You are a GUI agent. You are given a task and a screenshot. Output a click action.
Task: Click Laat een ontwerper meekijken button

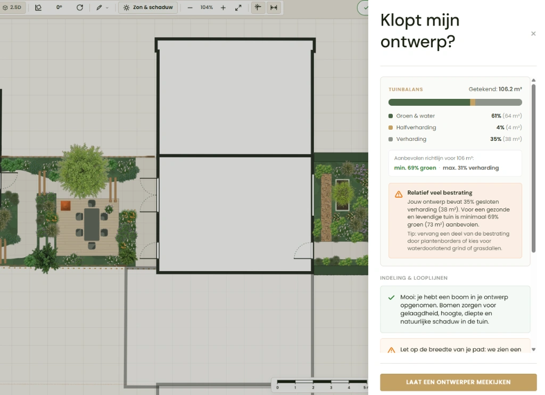pyautogui.click(x=458, y=382)
